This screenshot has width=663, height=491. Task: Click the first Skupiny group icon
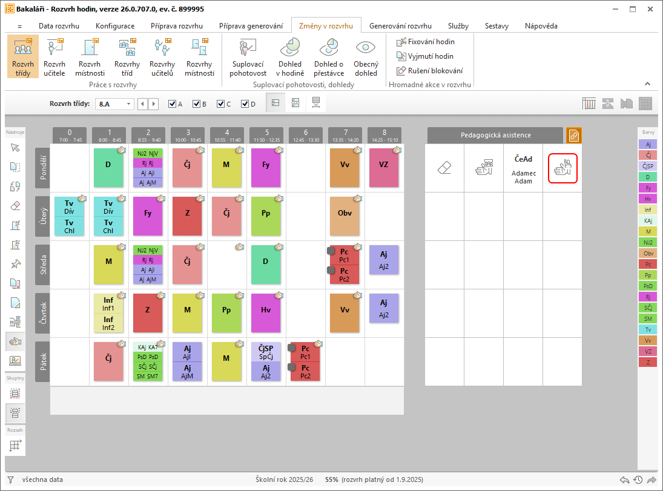pyautogui.click(x=15, y=394)
